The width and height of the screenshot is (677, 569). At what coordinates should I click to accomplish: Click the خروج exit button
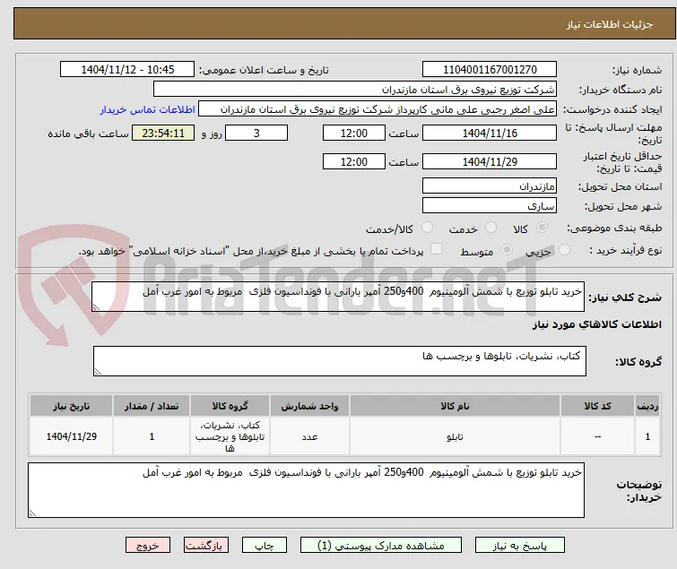coord(148,546)
